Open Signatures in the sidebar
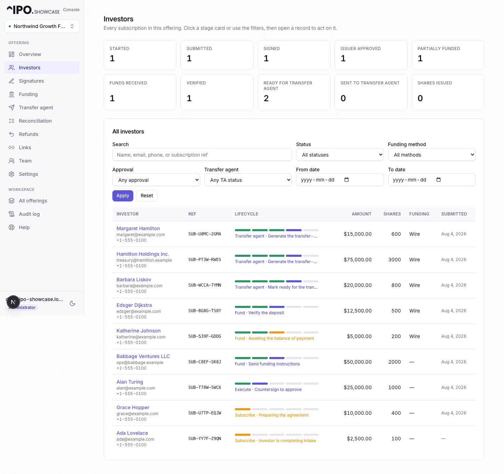Image resolution: width=504 pixels, height=474 pixels. tap(42, 81)
